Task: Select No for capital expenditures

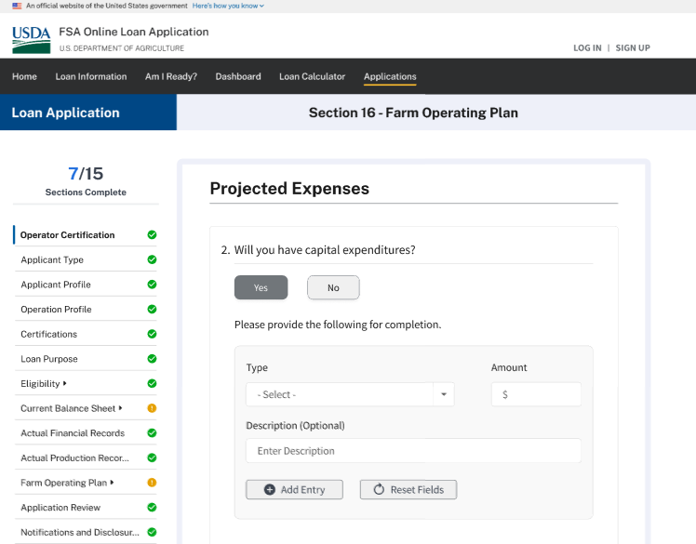Action: click(x=333, y=288)
